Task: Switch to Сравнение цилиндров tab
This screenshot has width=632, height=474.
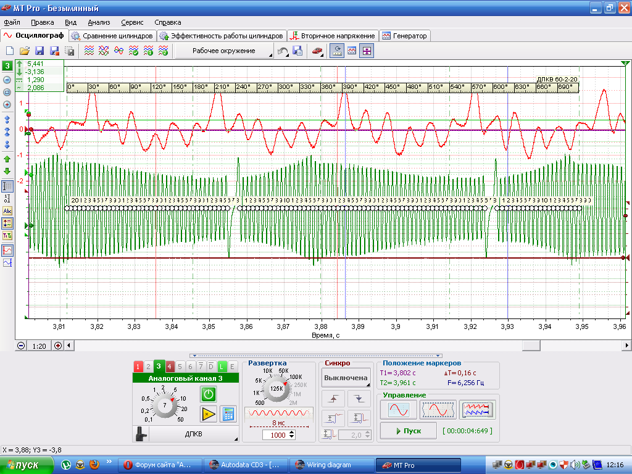Action: point(112,36)
